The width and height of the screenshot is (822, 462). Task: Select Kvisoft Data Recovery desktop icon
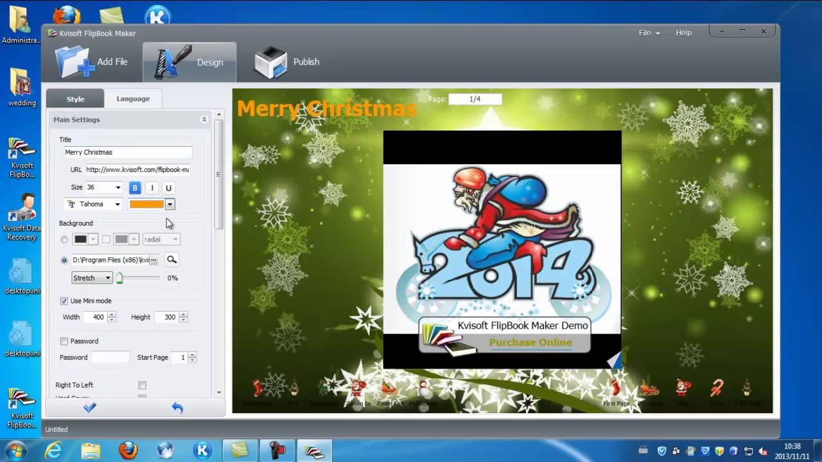tap(22, 218)
